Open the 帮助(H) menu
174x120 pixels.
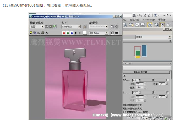(162, 20)
